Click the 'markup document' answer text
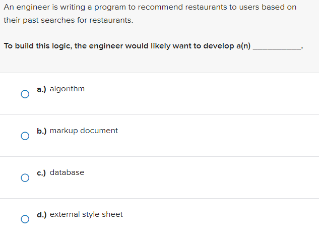 click(84, 131)
